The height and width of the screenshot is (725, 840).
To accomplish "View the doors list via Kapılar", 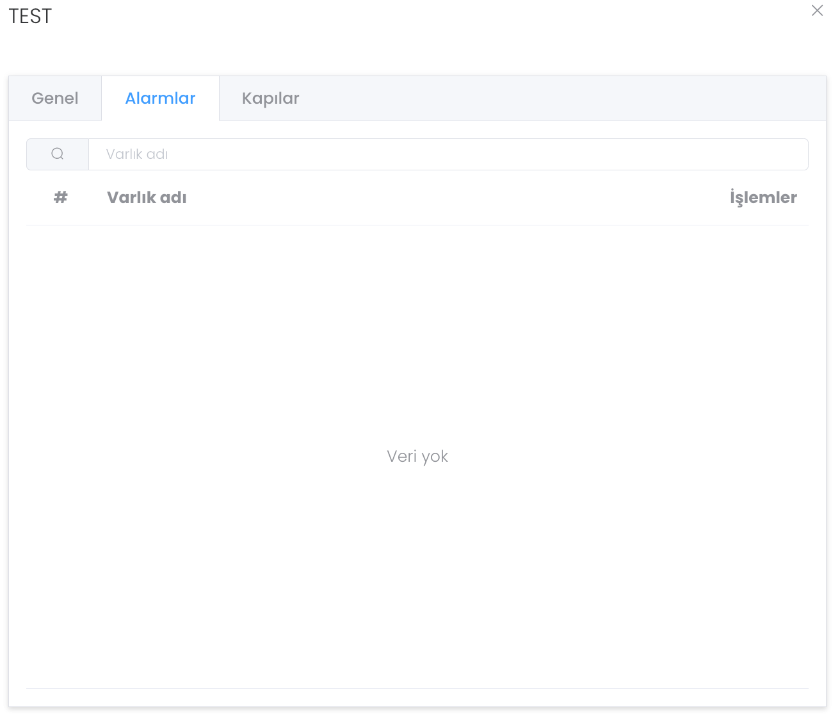I will 270,99.
